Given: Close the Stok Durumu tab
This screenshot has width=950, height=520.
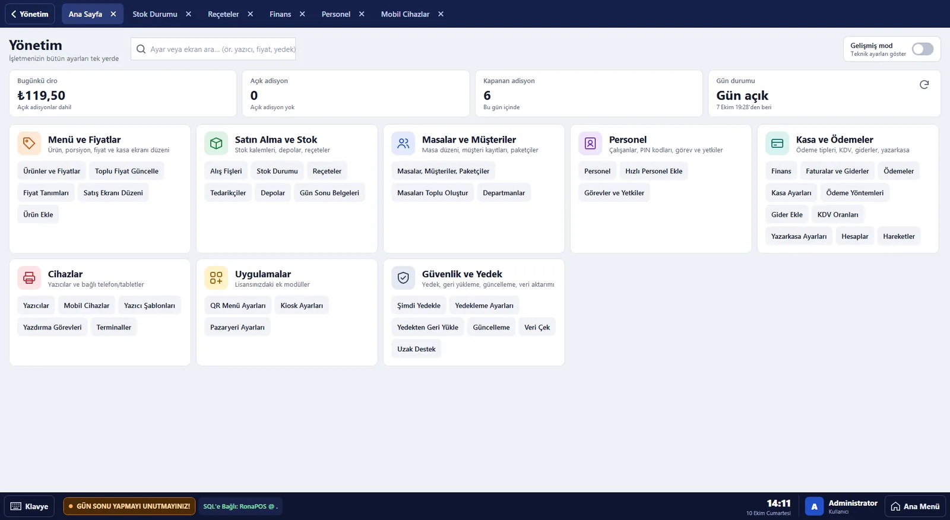Looking at the screenshot, I should (x=188, y=14).
